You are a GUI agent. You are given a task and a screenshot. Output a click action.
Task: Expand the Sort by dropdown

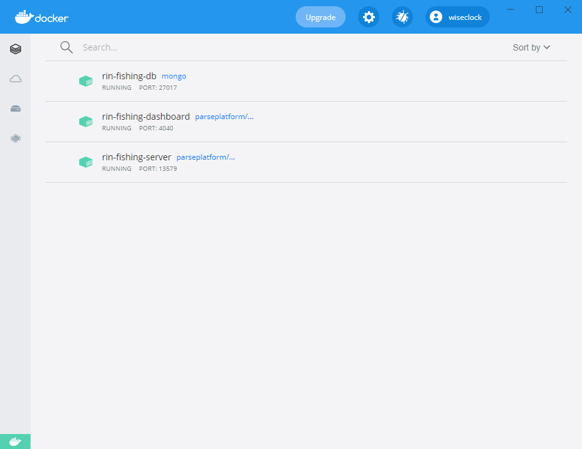coord(531,47)
